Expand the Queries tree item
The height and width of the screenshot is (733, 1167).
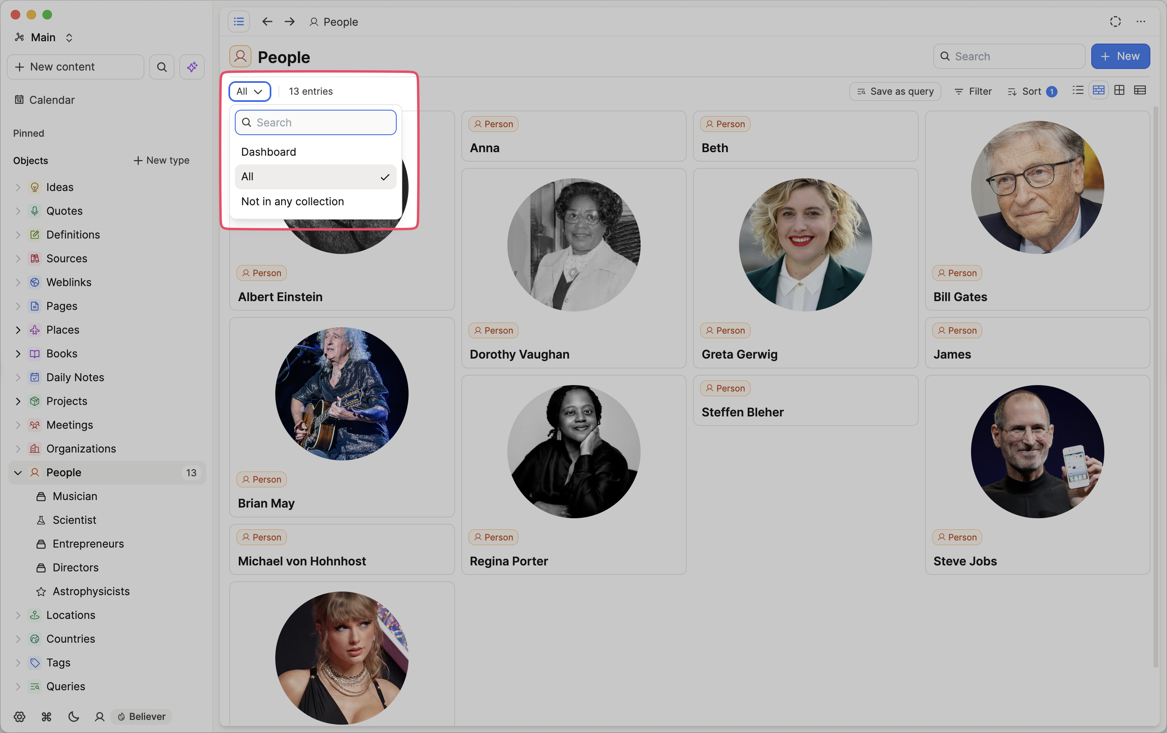click(18, 687)
